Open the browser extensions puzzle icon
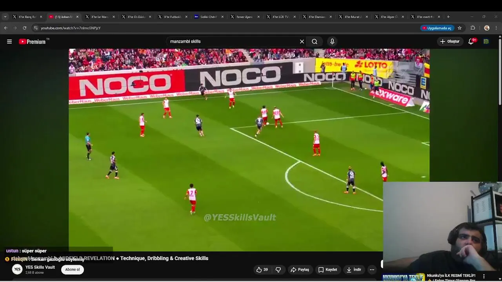This screenshot has height=282, width=502. tap(473, 28)
